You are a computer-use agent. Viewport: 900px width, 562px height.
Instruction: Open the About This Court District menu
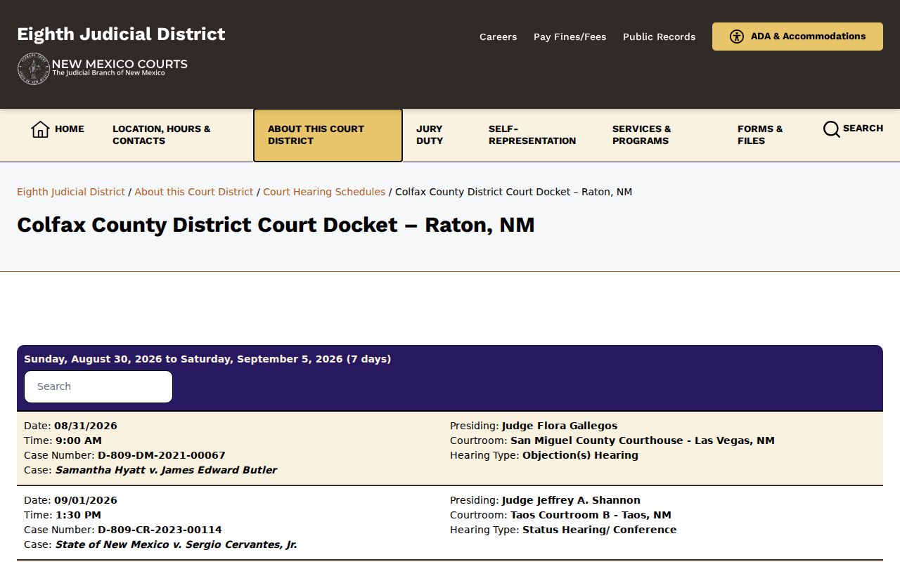point(328,135)
